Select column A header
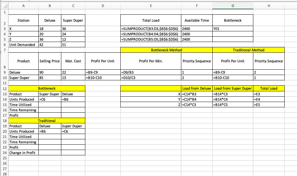The width and height of the screenshot is (297, 176). coord(23,6)
